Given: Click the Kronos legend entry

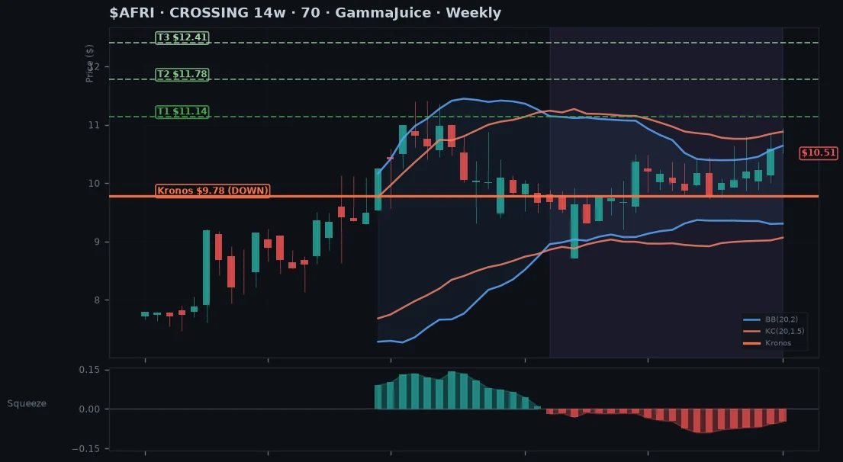Looking at the screenshot, I should [767, 343].
